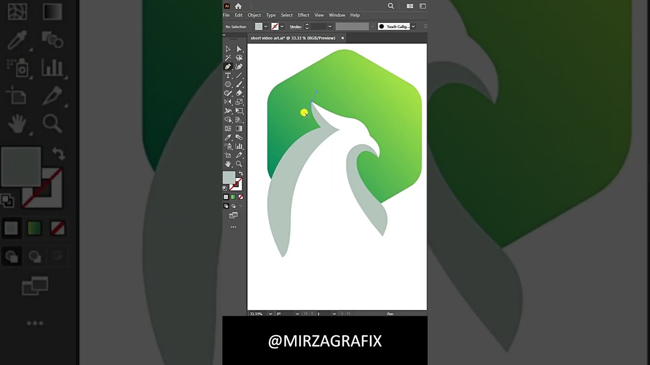
Task: Select the Slice tool
Action: click(x=239, y=155)
